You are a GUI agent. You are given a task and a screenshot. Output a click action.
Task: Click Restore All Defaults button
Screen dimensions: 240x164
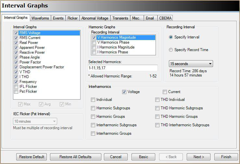[76, 157]
